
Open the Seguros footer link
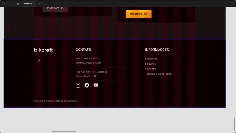point(150,64)
